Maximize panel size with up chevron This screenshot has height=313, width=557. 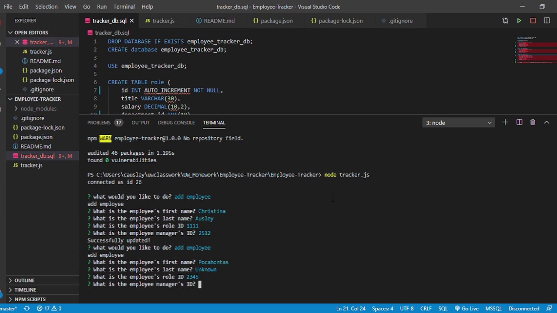click(547, 123)
